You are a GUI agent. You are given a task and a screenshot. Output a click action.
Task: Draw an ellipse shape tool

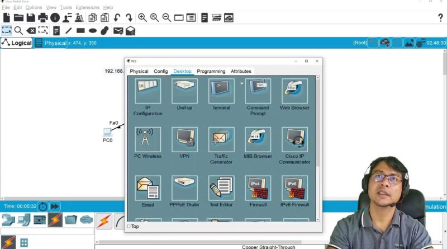point(93,31)
